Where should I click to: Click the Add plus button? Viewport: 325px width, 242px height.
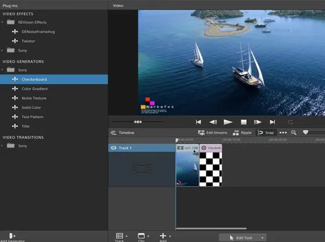[163, 237]
